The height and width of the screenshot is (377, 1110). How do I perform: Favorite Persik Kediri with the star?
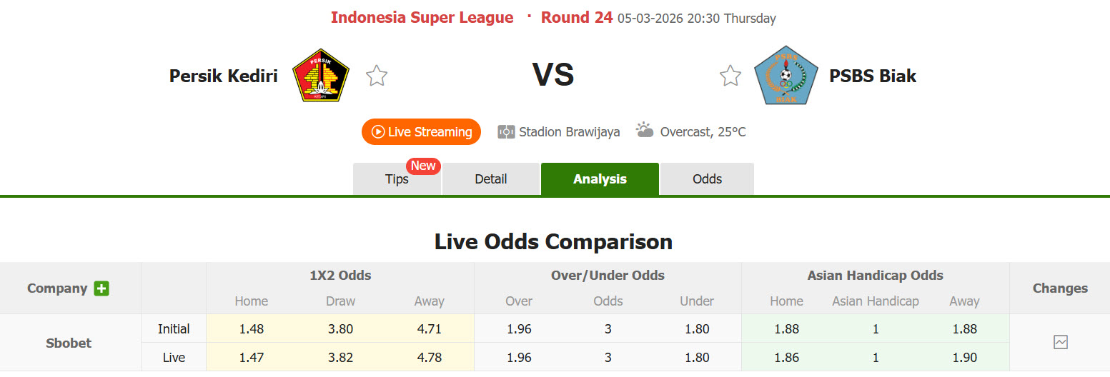[377, 76]
